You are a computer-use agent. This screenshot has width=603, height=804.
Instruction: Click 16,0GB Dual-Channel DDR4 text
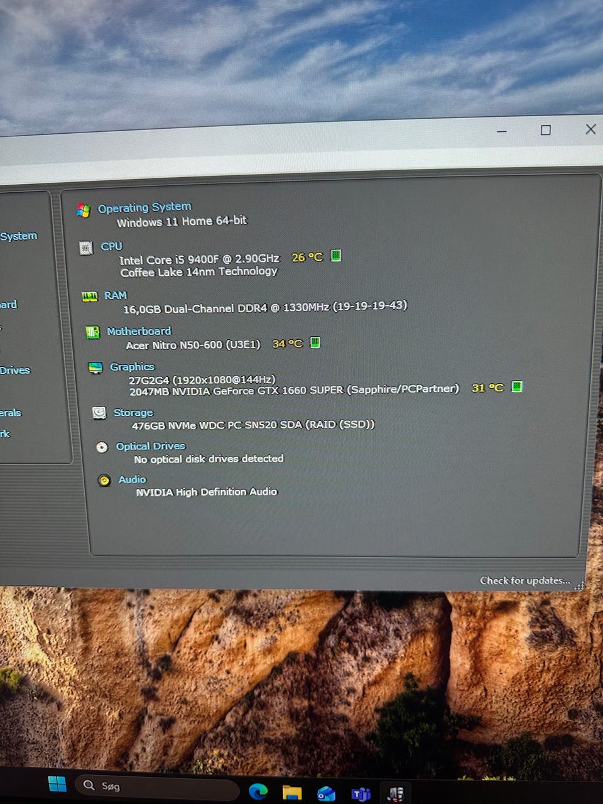tap(265, 307)
